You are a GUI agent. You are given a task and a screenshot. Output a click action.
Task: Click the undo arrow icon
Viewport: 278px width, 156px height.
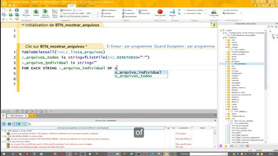point(3,19)
